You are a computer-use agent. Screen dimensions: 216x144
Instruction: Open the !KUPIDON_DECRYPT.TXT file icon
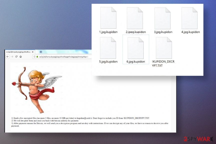point(164,48)
